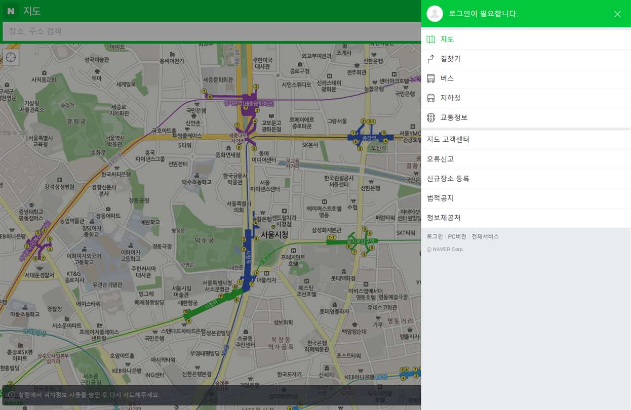The height and width of the screenshot is (410, 631).
Task: Click 서울 파이낸스센터 label on map
Action: click(265, 186)
